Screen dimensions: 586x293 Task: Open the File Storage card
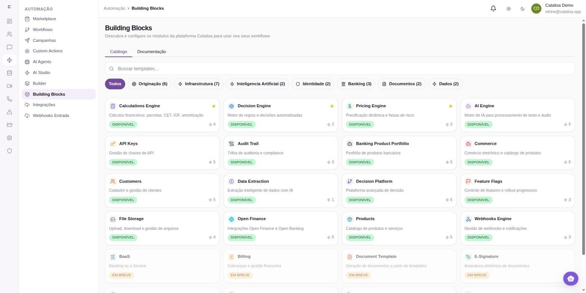[162, 228]
